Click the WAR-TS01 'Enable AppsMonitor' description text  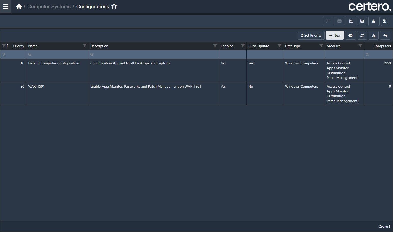coord(146,86)
